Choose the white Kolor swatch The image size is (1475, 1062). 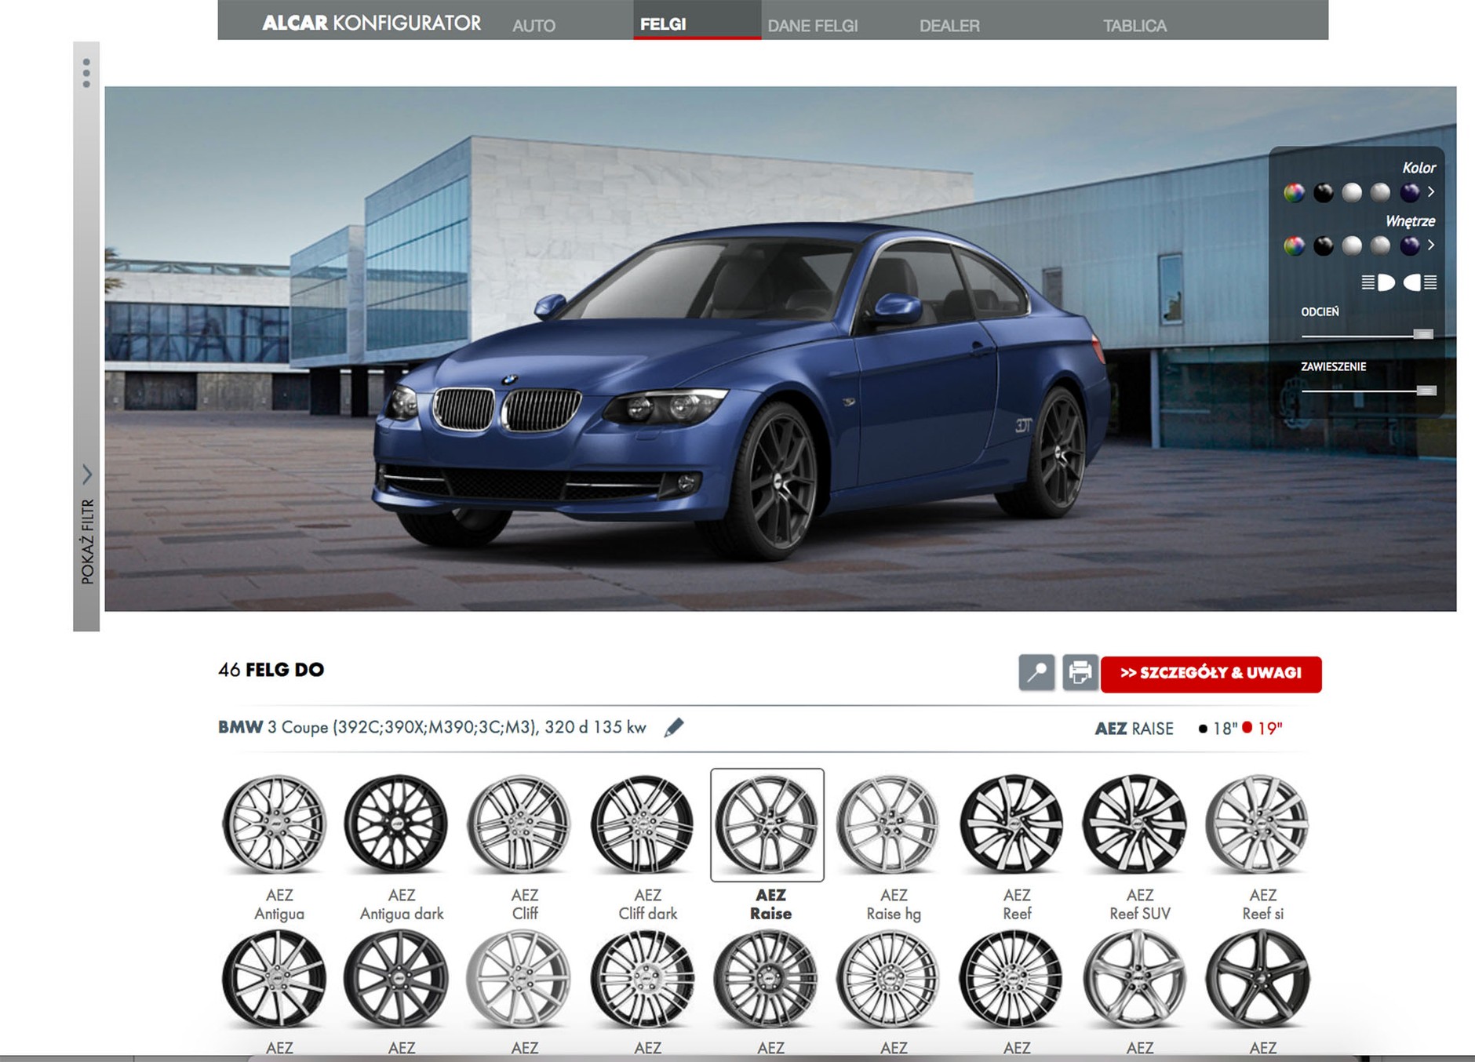click(x=1352, y=192)
